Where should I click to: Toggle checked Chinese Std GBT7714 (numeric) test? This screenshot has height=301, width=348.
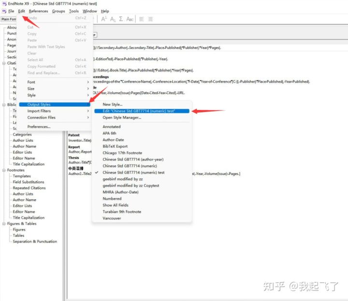[x=142, y=173]
